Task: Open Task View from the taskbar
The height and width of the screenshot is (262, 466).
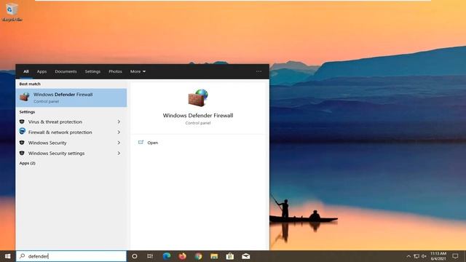Action: [150, 256]
